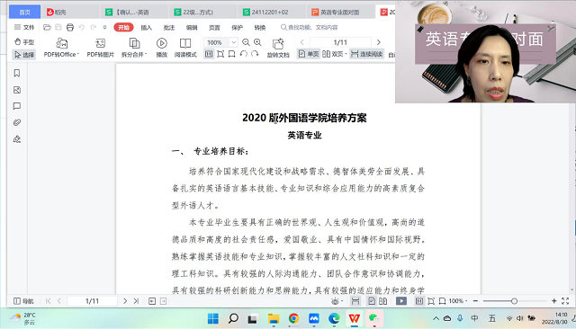Toggle 连续阅读 continuous reading
The width and height of the screenshot is (576, 329).
point(366,54)
